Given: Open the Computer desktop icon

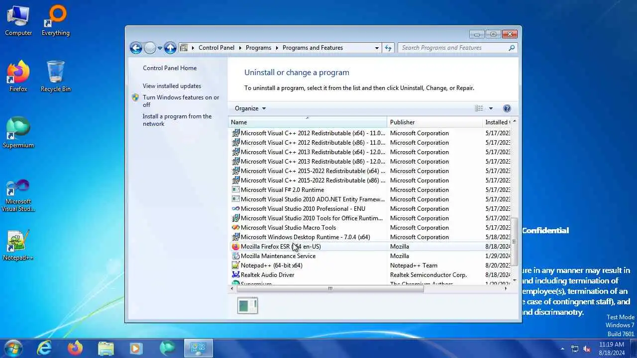Looking at the screenshot, I should coord(18,21).
